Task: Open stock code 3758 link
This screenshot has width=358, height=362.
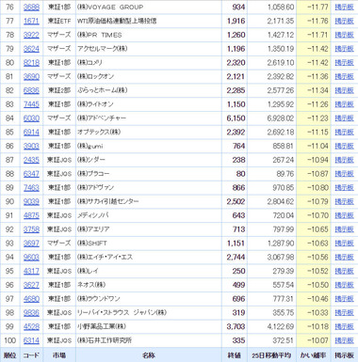Action: click(x=31, y=229)
